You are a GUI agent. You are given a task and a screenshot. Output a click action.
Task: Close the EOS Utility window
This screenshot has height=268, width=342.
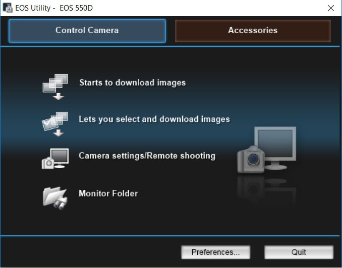331,8
